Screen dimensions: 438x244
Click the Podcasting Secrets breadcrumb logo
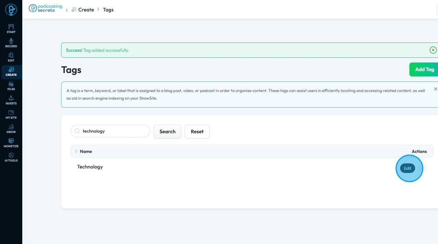coord(45,9)
